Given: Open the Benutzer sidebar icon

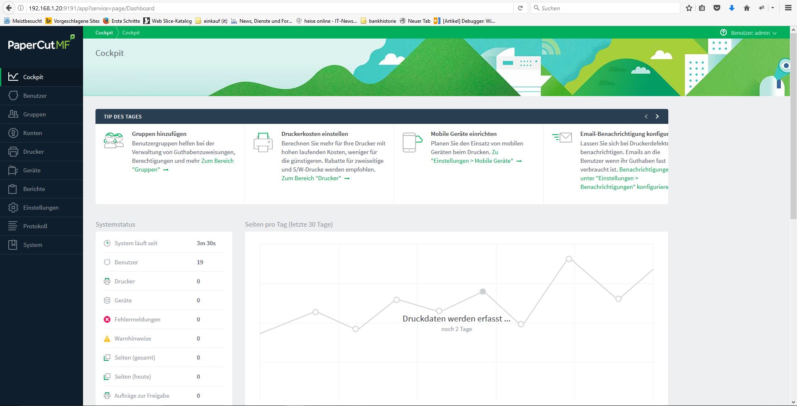Looking at the screenshot, I should tap(13, 96).
